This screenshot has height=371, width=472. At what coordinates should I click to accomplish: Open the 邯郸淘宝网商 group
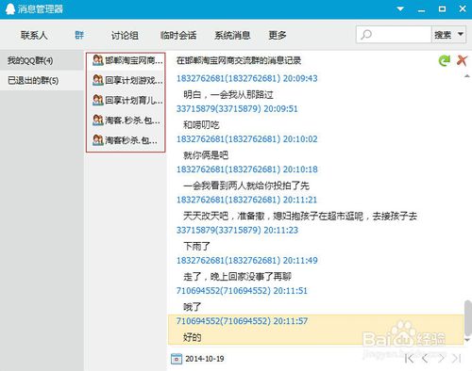pyautogui.click(x=126, y=60)
